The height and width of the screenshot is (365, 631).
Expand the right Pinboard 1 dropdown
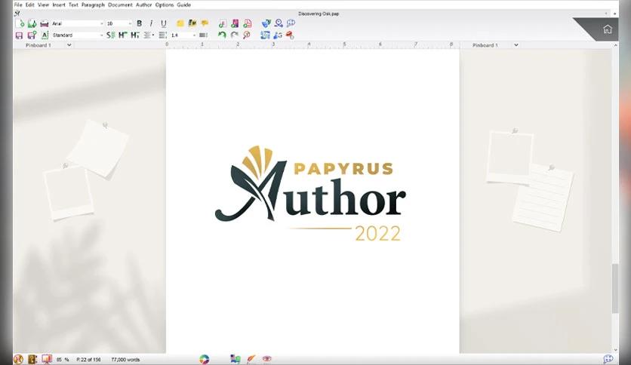(516, 45)
